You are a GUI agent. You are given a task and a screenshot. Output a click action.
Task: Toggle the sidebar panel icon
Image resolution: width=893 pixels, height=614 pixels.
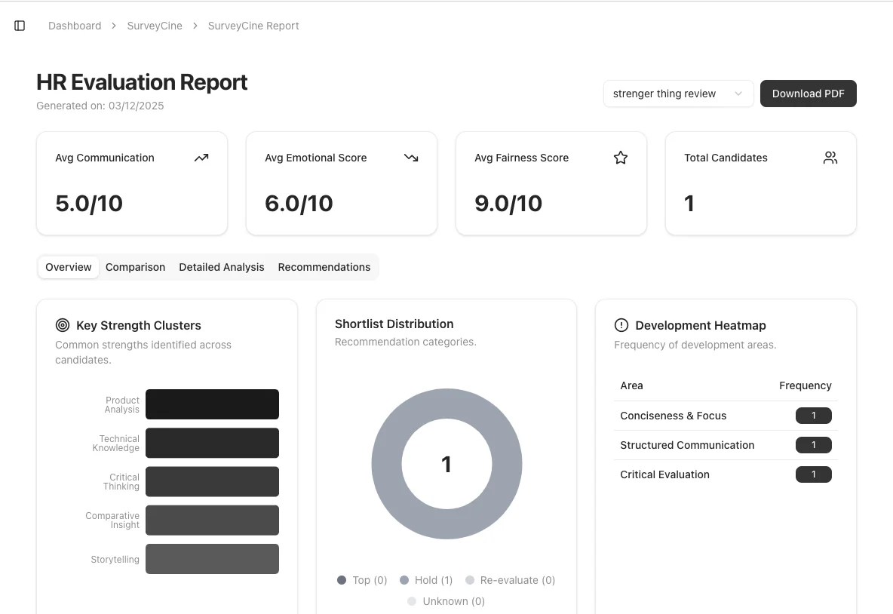click(20, 26)
